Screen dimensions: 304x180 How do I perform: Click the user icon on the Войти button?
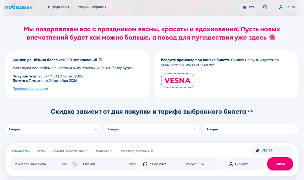tap(281, 7)
